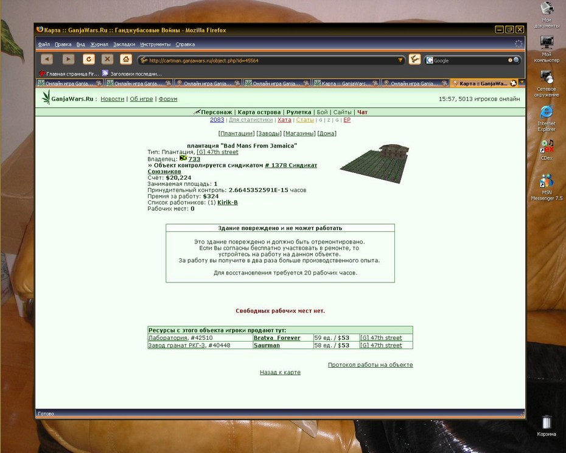Open the 'Новости' link in the header
The width and height of the screenshot is (566, 453).
click(112, 99)
